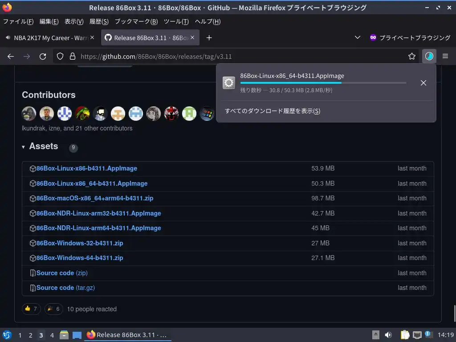Download 86Box-Windows-32-b4311.zip

tap(80, 243)
